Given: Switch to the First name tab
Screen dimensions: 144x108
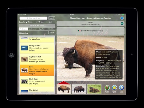Looking at the screenshot, I should 23,29.
